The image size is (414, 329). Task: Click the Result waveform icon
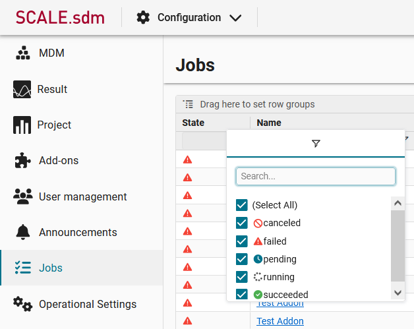pyautogui.click(x=22, y=89)
